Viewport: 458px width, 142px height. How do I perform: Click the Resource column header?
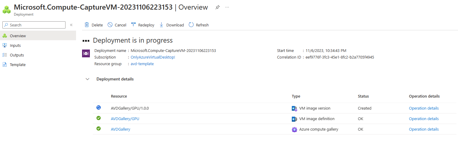pyautogui.click(x=119, y=96)
